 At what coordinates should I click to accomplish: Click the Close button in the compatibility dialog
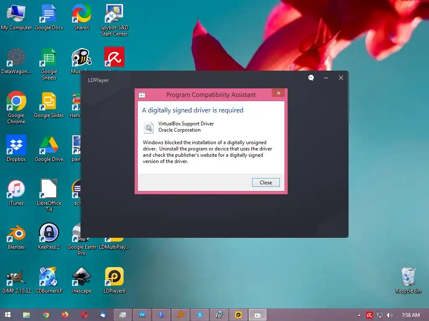[x=266, y=182]
